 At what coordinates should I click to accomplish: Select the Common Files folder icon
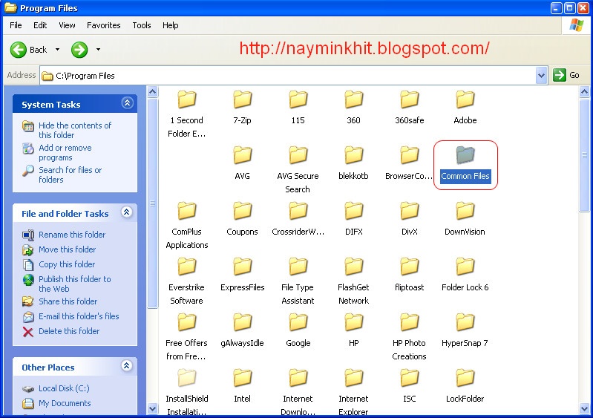[465, 155]
